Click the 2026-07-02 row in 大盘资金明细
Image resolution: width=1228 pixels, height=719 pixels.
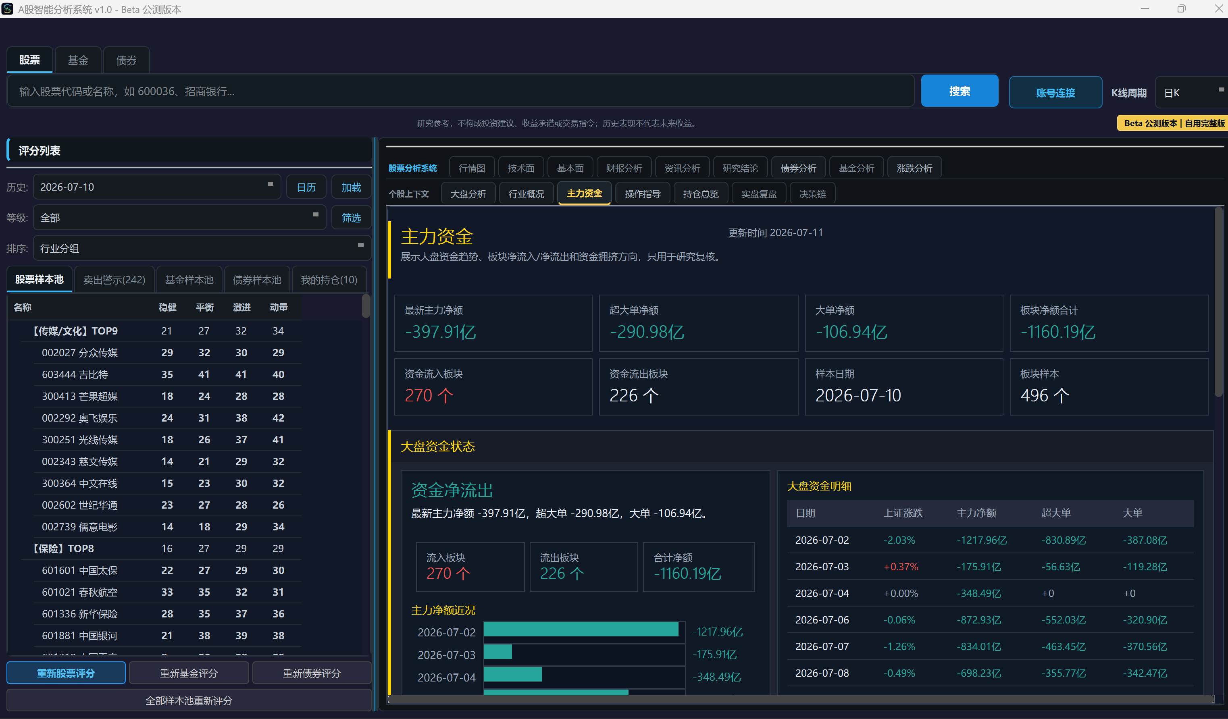990,540
